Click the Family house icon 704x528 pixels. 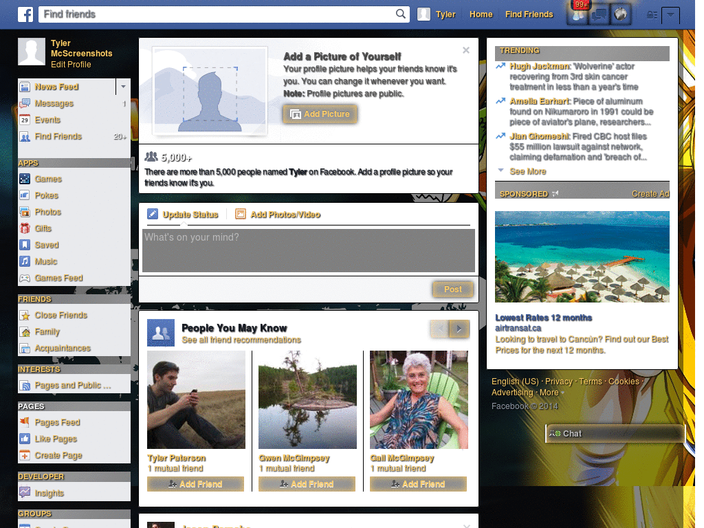coord(25,332)
